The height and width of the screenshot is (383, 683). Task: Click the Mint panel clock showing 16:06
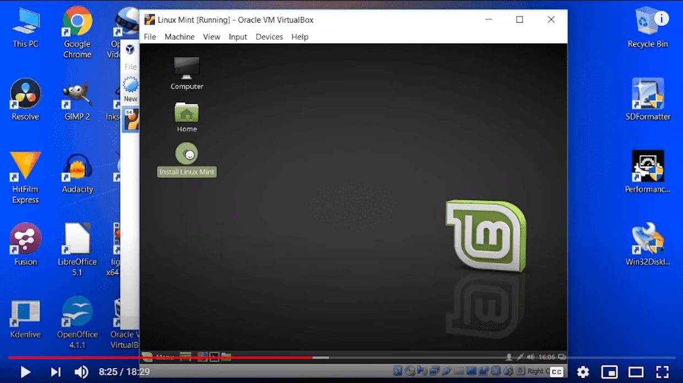(x=547, y=357)
